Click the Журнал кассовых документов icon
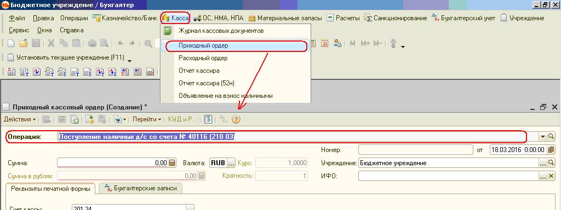This screenshot has height=210, width=561. pos(168,31)
